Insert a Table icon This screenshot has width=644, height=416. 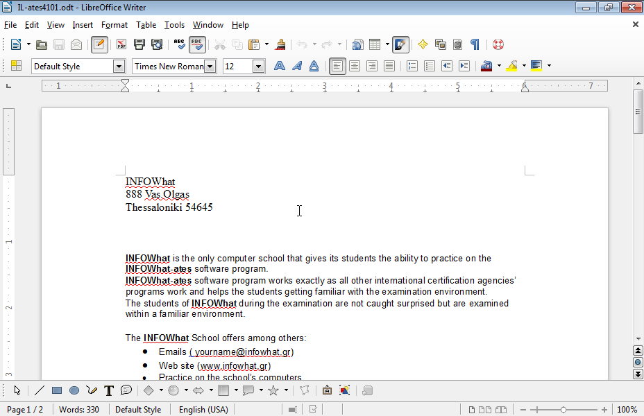(x=375, y=44)
